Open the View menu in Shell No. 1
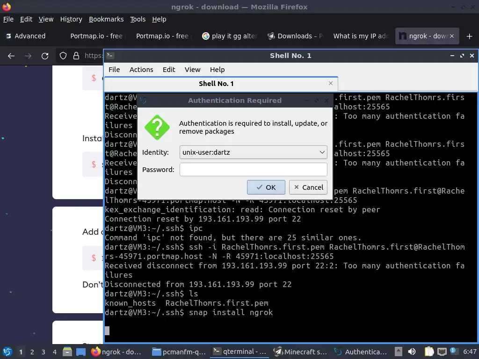 coord(192,70)
